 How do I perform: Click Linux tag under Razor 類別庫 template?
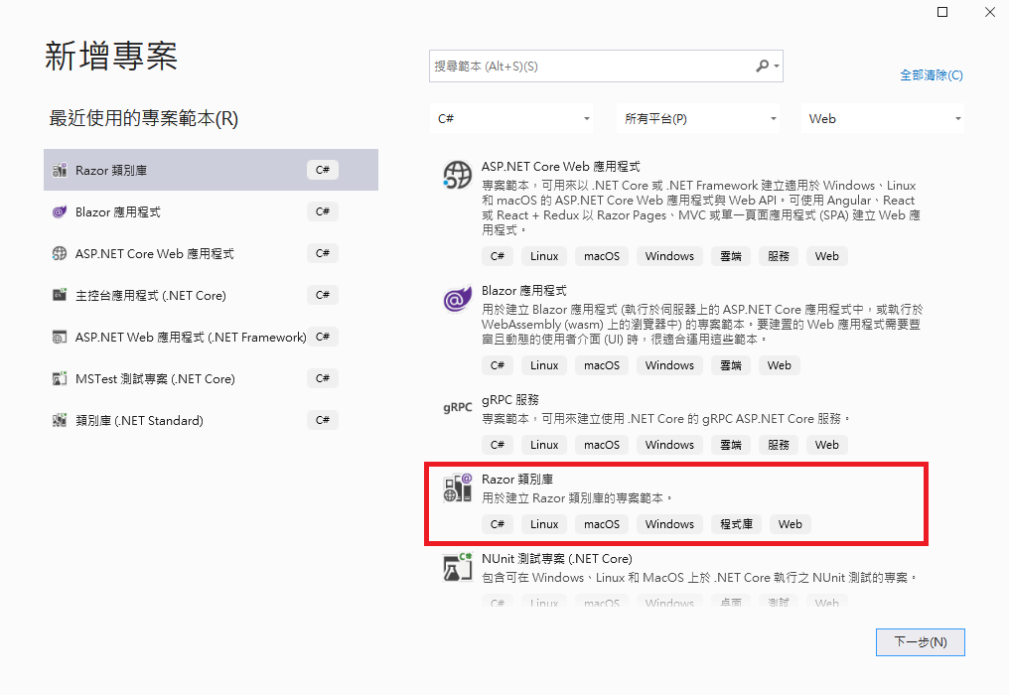pos(544,524)
